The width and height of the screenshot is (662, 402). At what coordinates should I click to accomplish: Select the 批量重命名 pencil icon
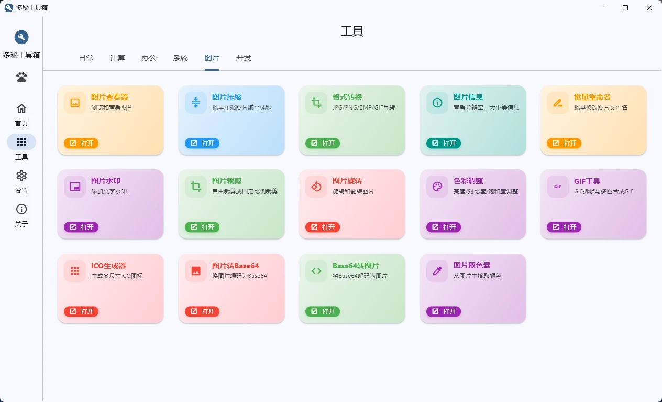pyautogui.click(x=557, y=103)
